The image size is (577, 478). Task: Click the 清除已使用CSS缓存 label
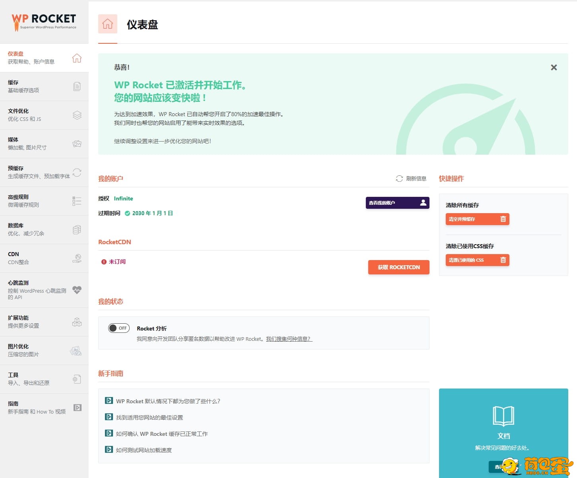(x=470, y=246)
